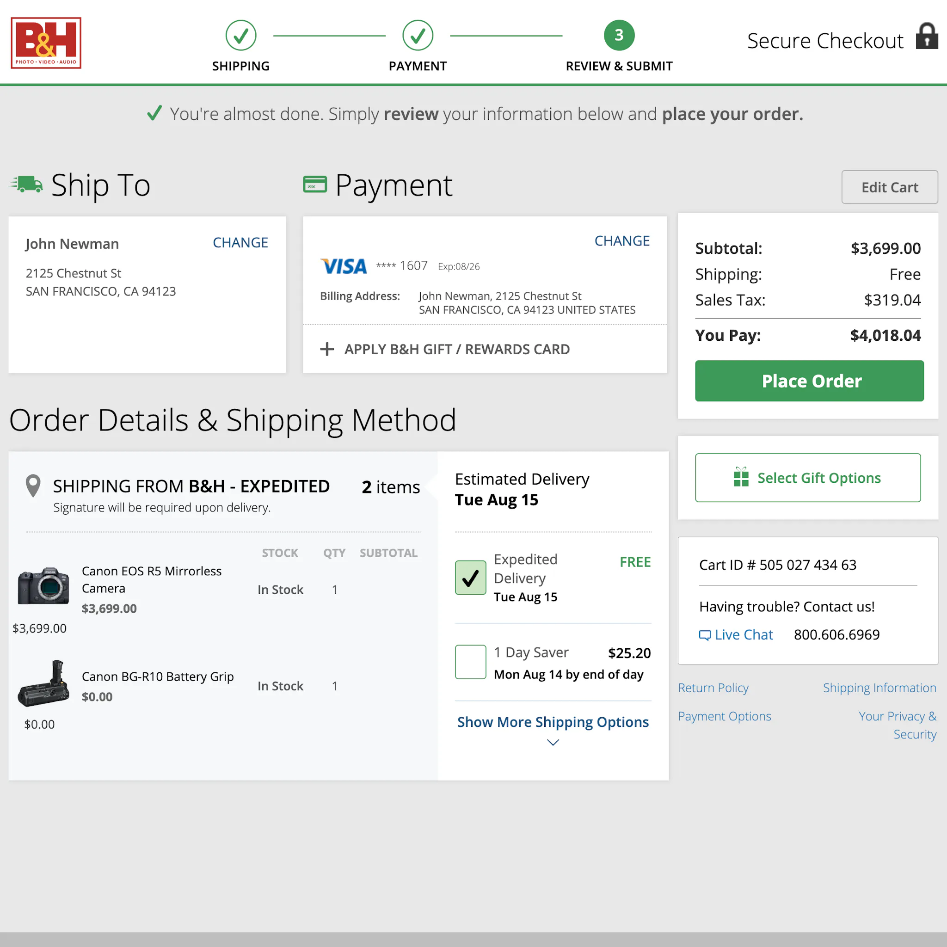
Task: Click the chevron under Show More Shipping Options
Action: (553, 743)
